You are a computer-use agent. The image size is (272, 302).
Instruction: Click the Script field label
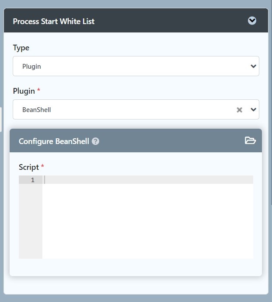pos(29,167)
